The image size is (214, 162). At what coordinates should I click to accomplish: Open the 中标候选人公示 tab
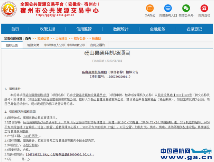(x=54, y=45)
